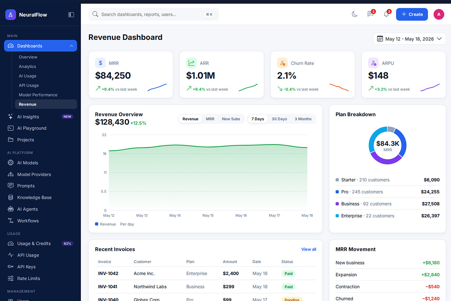Click the Paid status for INV-1042
The height and width of the screenshot is (301, 451).
coord(289,274)
